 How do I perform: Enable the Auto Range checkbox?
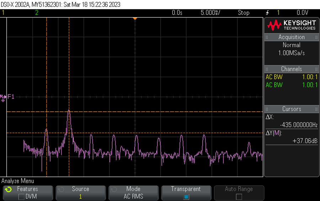coord(239,197)
